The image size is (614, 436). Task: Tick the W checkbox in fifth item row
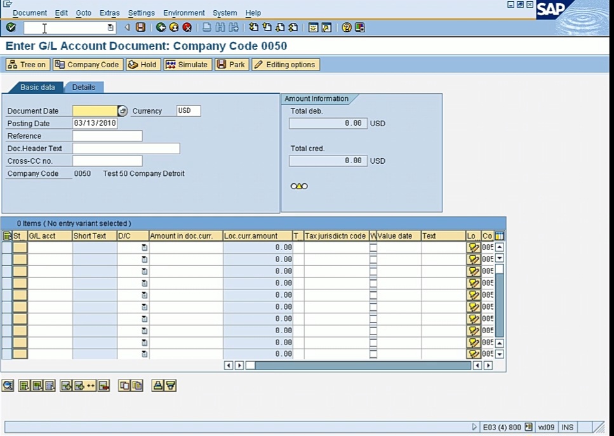373,294
